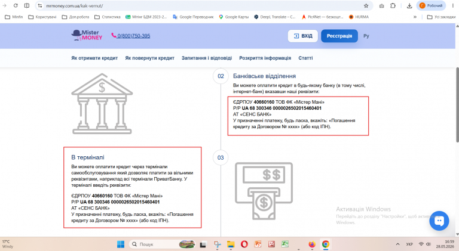
Task: Open the red presentation app taskbar icon
Action: pyautogui.click(x=271, y=244)
